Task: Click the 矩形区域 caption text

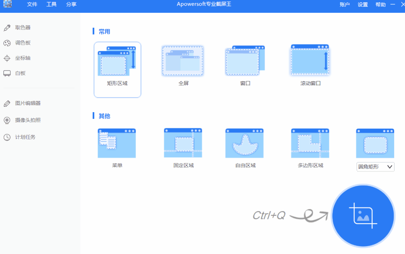Action: tap(117, 83)
